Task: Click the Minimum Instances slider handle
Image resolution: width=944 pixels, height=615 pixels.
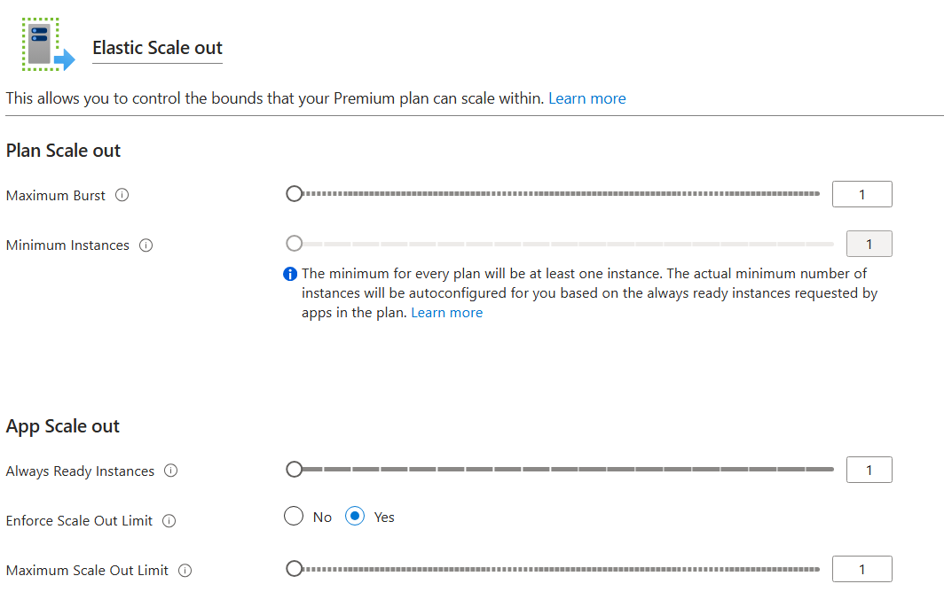Action: coord(295,244)
